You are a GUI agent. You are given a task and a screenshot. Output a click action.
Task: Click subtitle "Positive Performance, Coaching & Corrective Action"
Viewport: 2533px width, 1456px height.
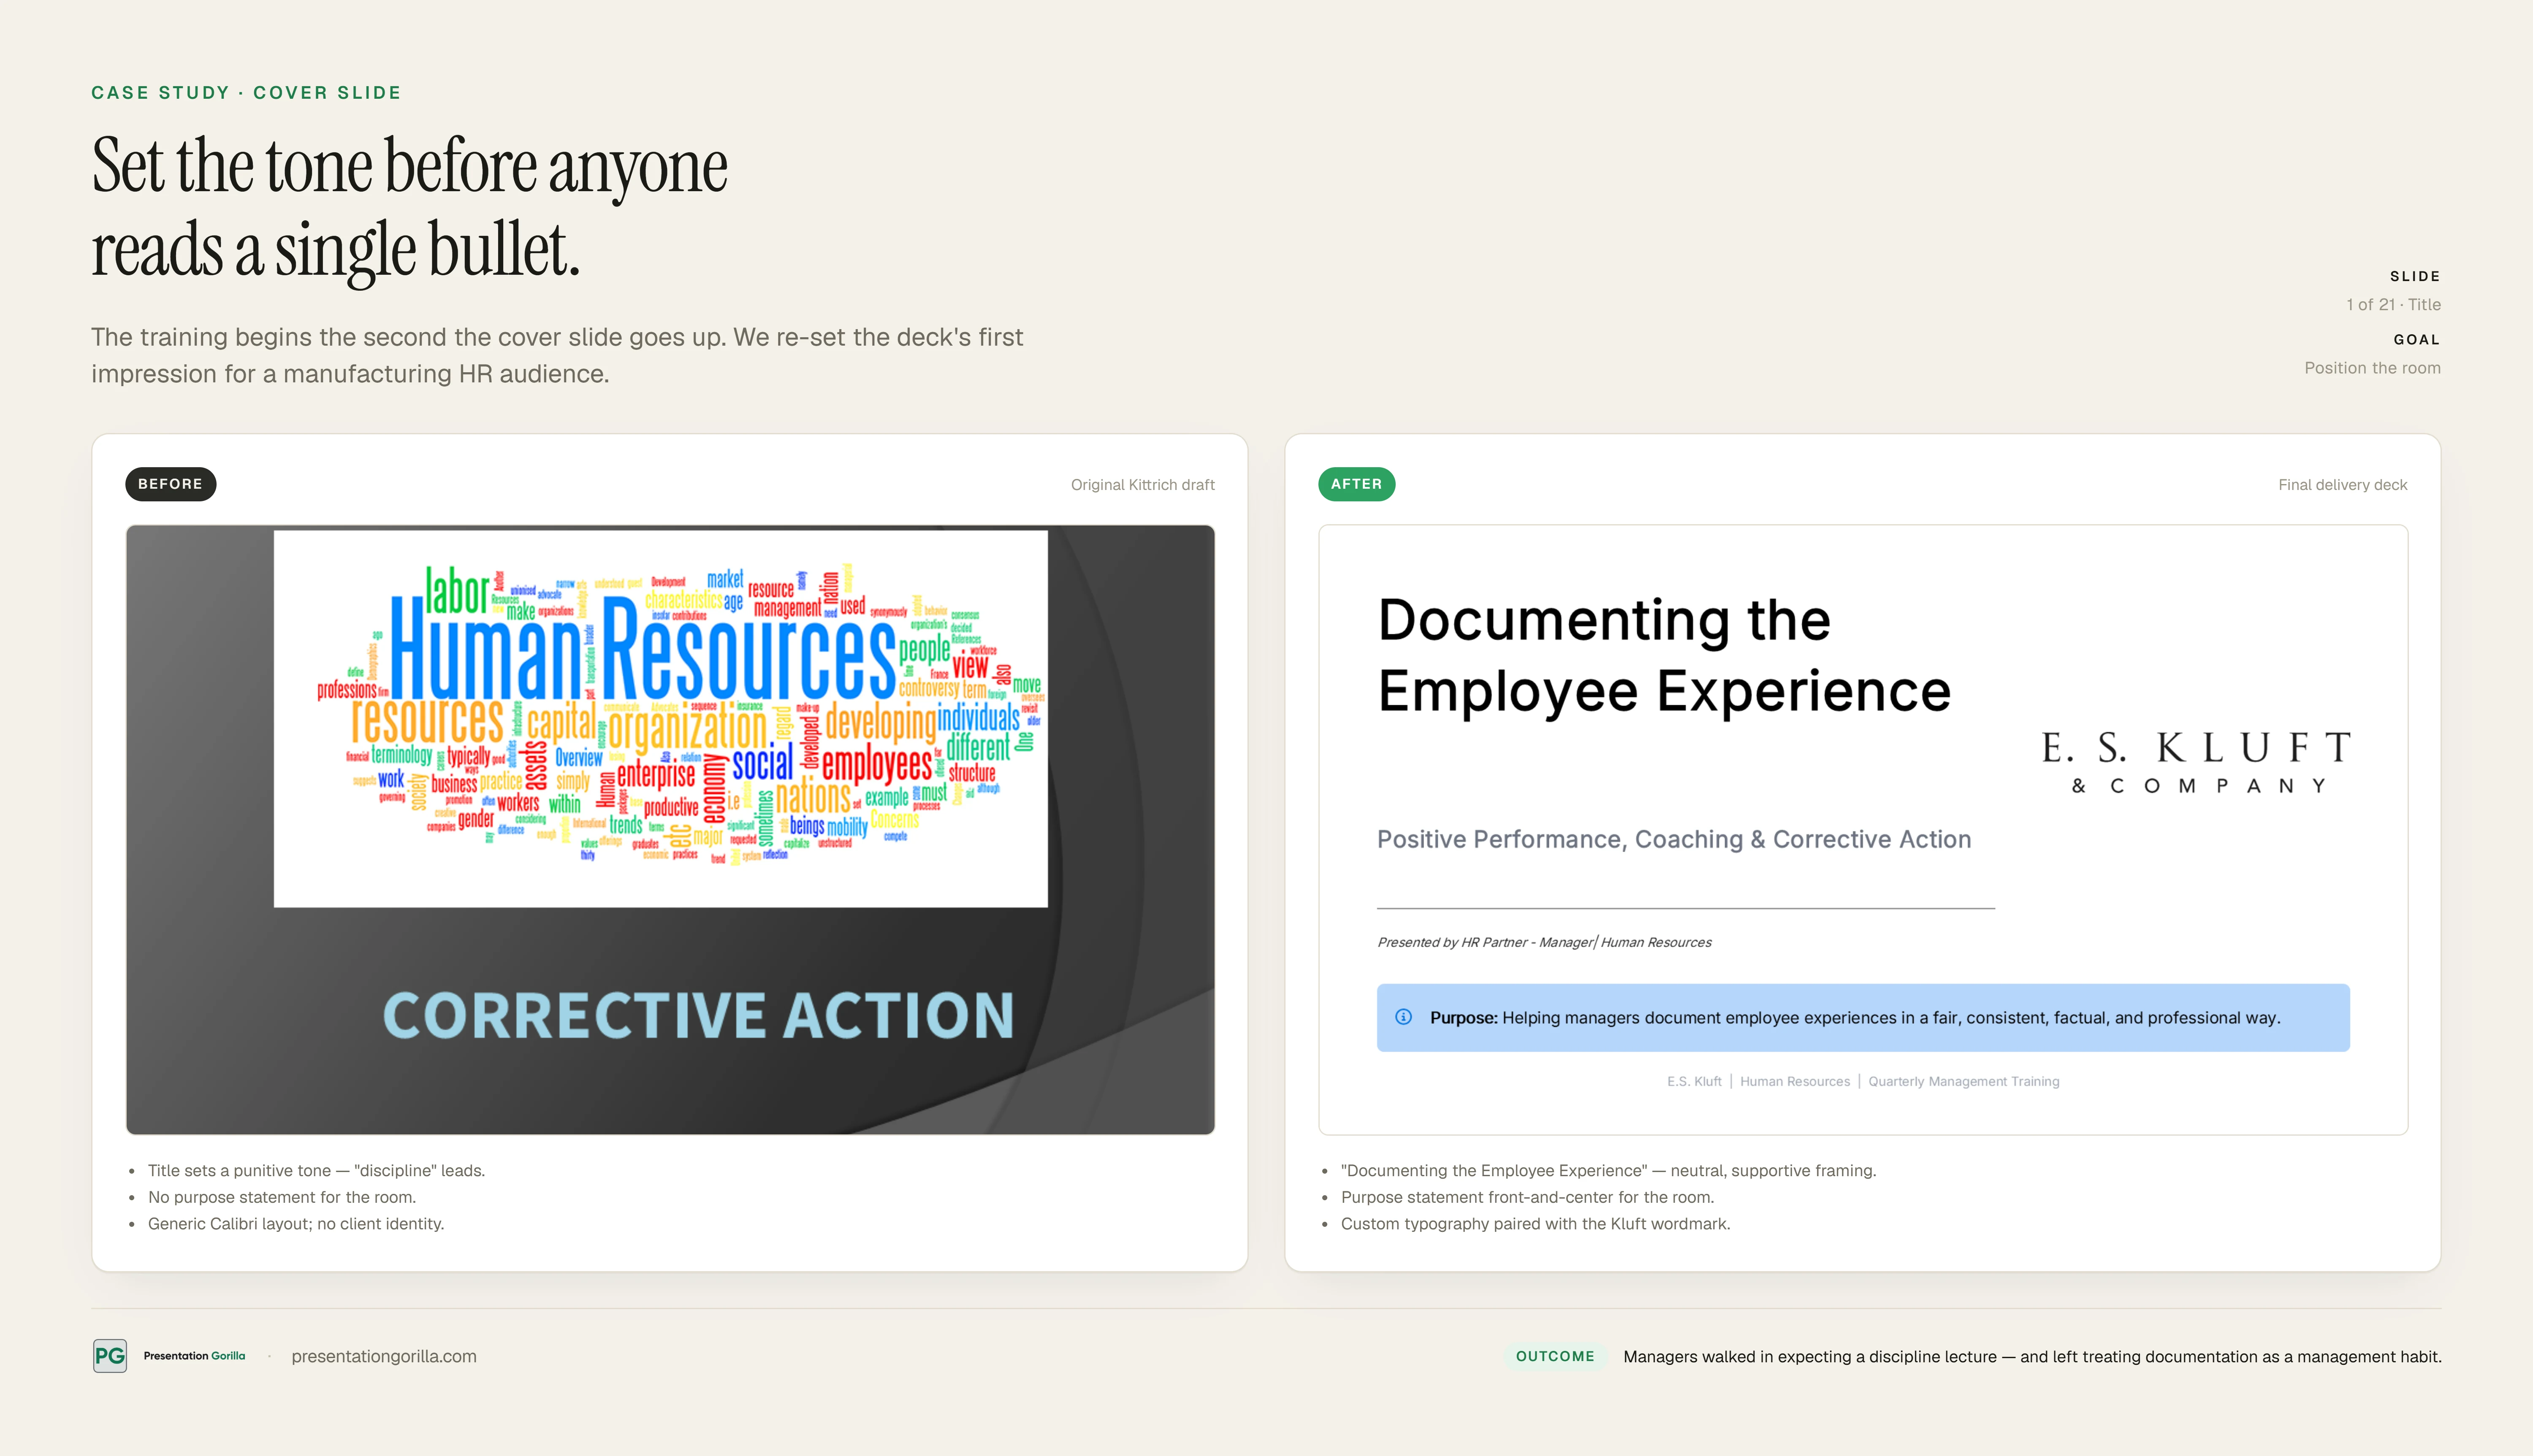pos(1674,839)
